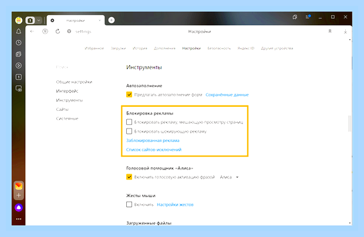Enable mouse gestures Включить checkbox
The height and width of the screenshot is (237, 364).
tap(129, 204)
